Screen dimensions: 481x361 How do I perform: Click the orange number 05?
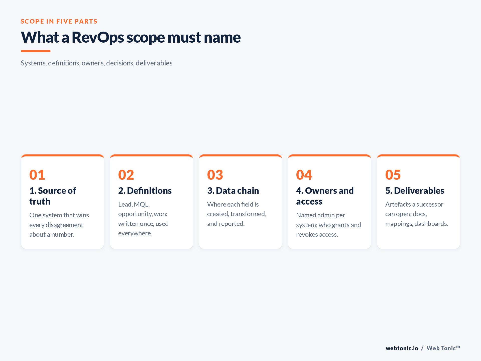[x=393, y=175]
